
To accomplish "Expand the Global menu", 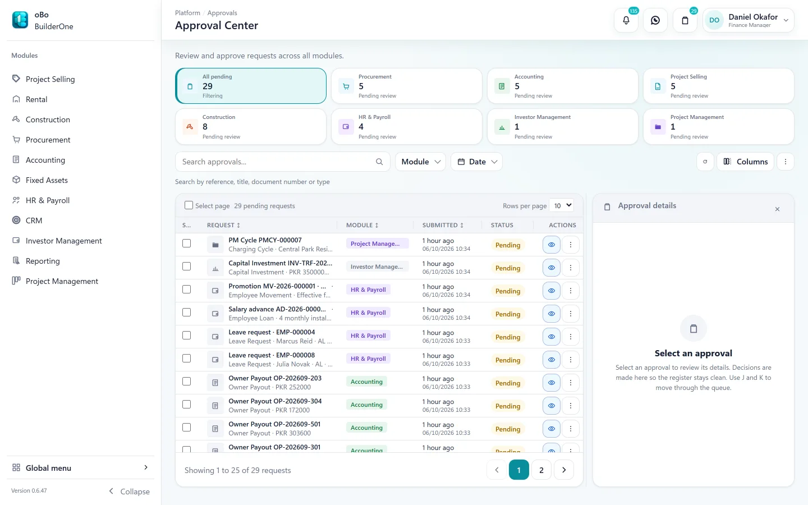I will coord(80,468).
